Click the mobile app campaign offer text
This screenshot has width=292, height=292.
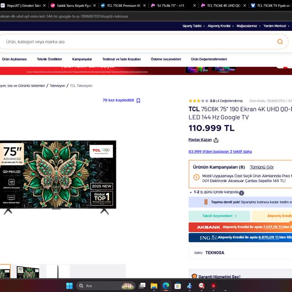click(247, 178)
